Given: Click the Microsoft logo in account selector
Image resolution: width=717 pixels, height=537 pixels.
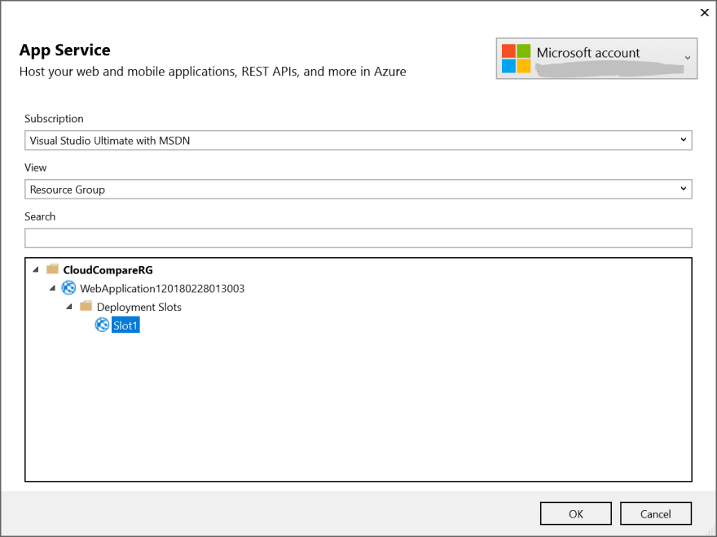Looking at the screenshot, I should pos(516,59).
